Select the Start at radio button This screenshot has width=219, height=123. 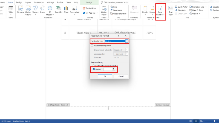(94, 69)
